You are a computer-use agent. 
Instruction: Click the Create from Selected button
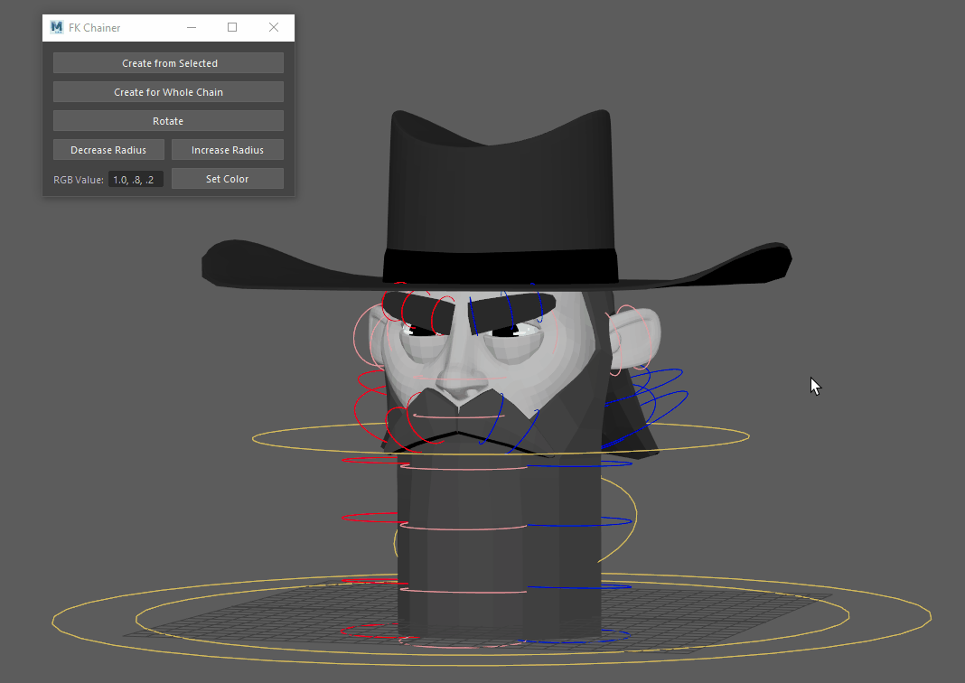pyautogui.click(x=168, y=62)
